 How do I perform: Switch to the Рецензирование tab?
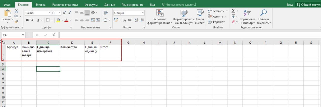132,4
